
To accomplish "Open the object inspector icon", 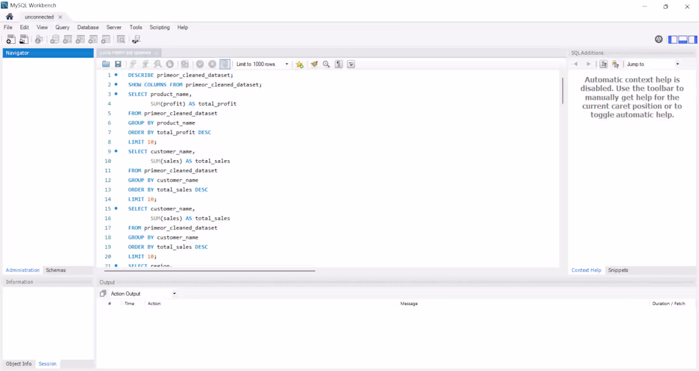I will coord(39,39).
